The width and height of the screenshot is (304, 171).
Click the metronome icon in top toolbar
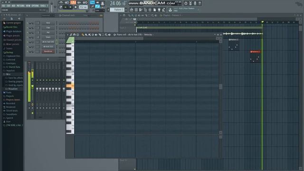(x=61, y=2)
